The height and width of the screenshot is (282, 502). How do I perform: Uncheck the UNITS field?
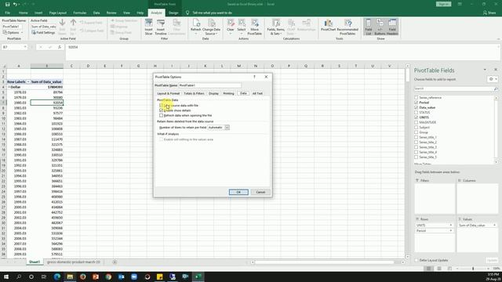point(417,117)
